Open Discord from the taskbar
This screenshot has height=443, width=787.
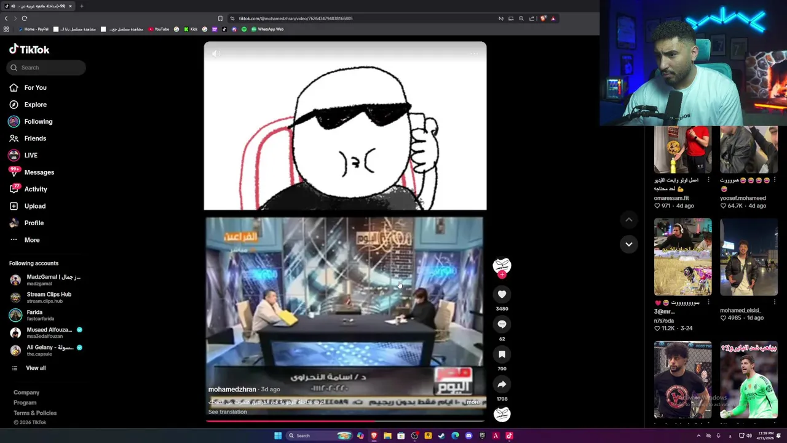pos(469,436)
